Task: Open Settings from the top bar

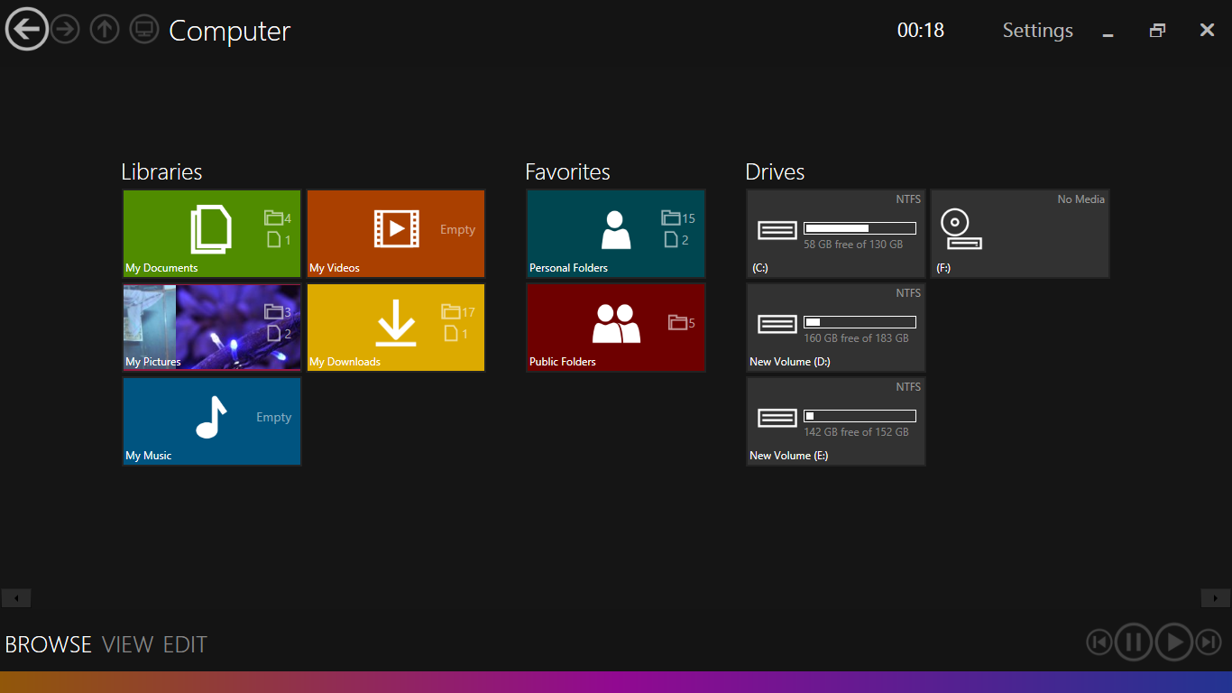Action: (1037, 31)
